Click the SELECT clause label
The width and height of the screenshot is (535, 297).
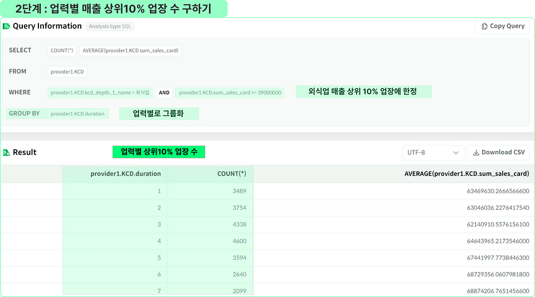pos(20,50)
